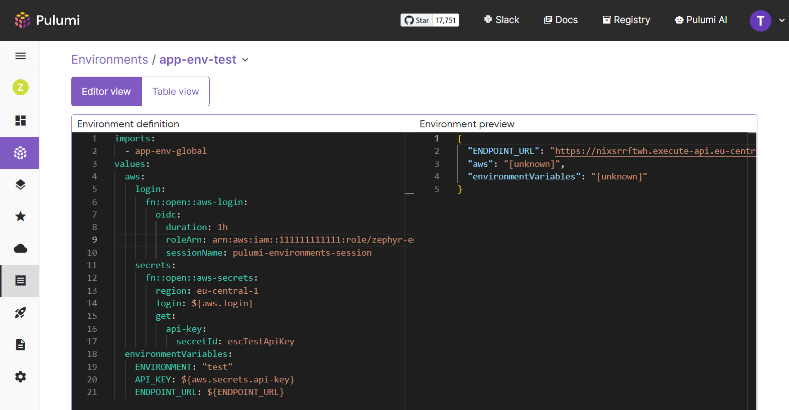Open Pulumi AI
This screenshot has height=410, width=789.
pyautogui.click(x=701, y=20)
